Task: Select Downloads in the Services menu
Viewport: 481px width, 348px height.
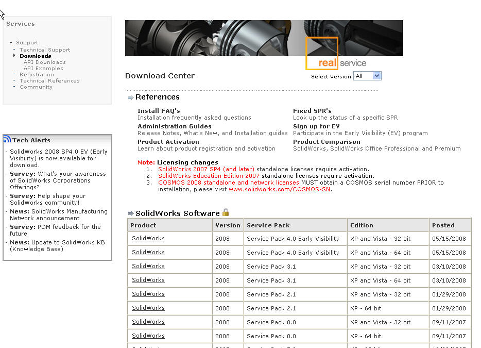Action: (36, 56)
